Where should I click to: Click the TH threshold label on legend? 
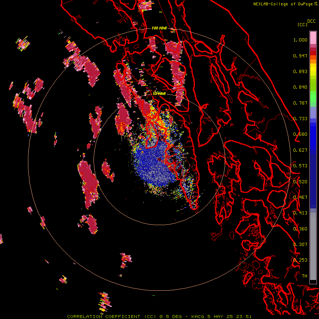(304, 276)
